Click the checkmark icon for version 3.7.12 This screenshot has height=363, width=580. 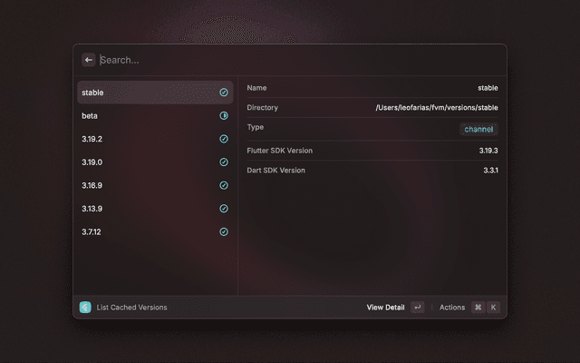click(224, 231)
